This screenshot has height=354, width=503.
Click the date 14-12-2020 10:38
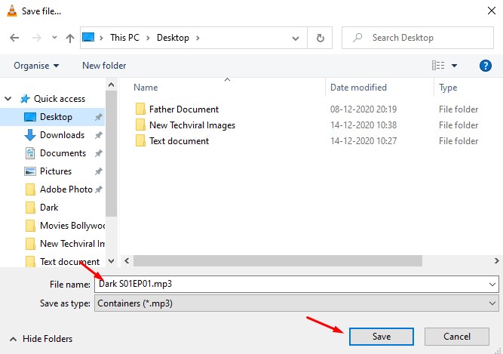(363, 125)
